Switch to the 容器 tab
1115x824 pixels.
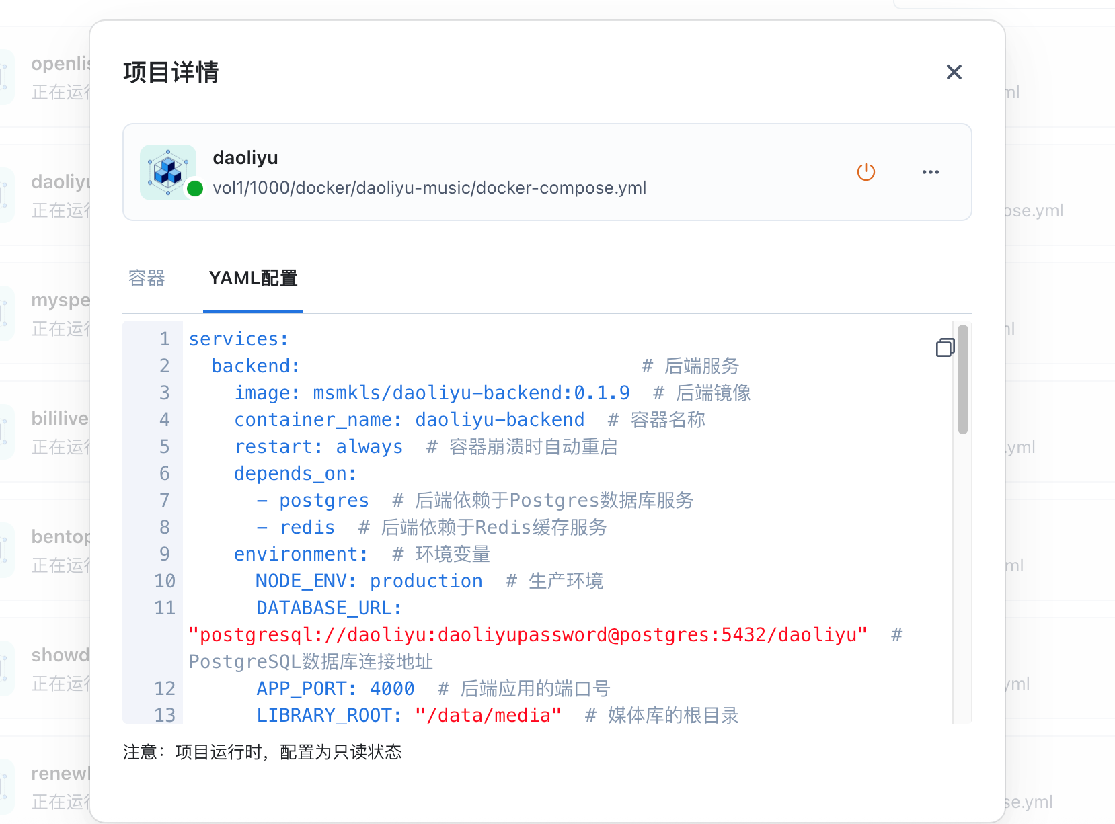(147, 278)
